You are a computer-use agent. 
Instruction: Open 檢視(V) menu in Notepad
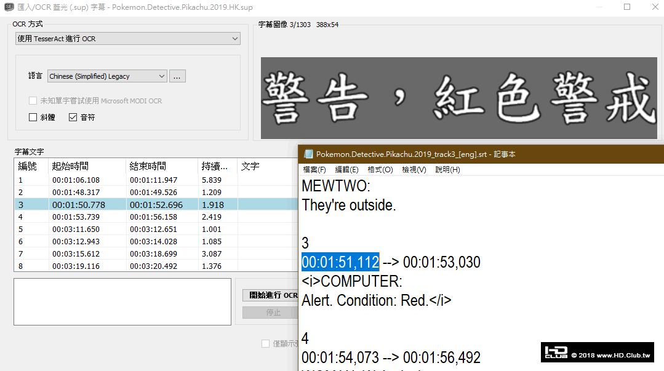(x=414, y=170)
